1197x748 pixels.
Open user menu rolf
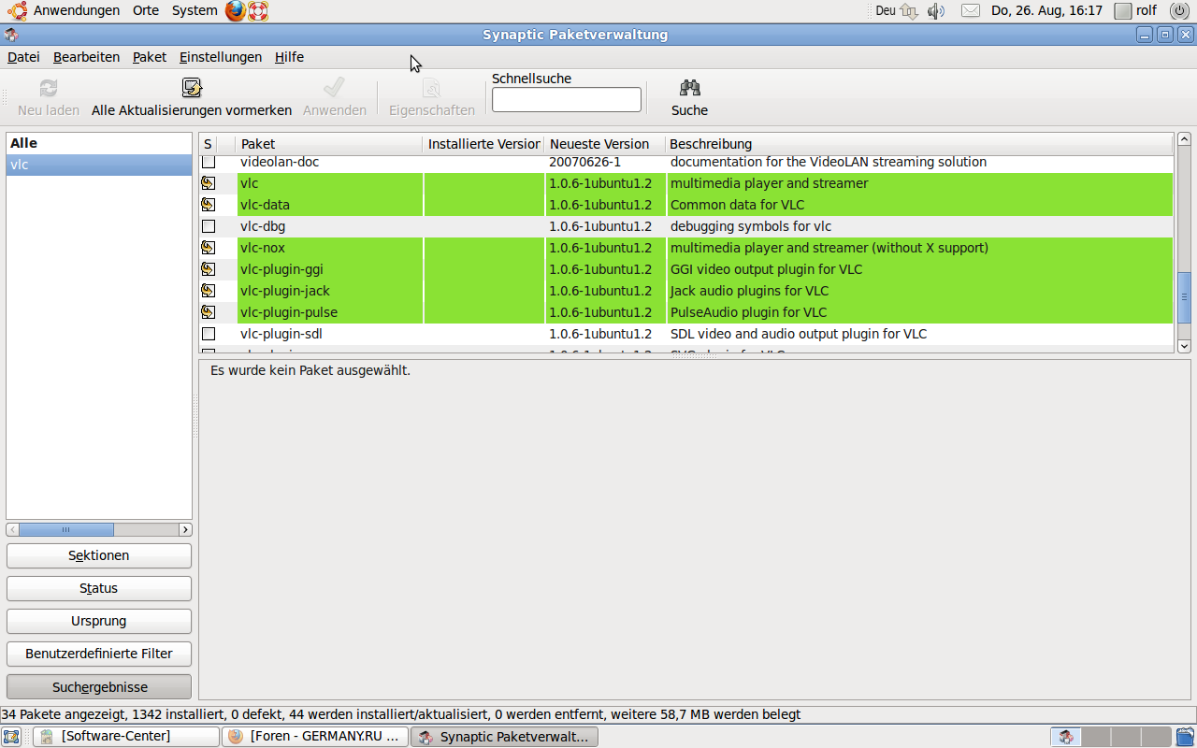[x=1136, y=11]
